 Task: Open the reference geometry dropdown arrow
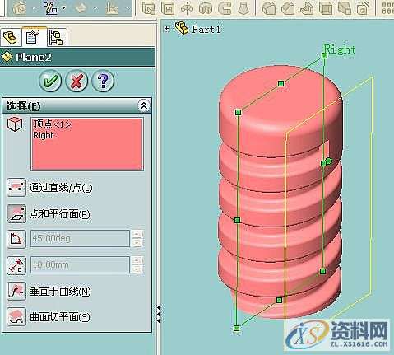(64, 7)
